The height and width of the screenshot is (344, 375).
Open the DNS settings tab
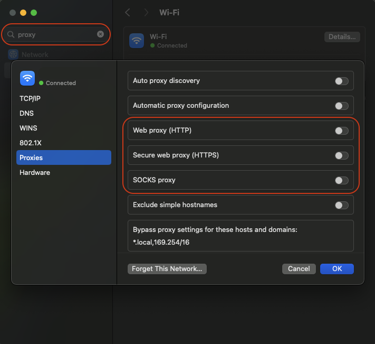pyautogui.click(x=27, y=113)
